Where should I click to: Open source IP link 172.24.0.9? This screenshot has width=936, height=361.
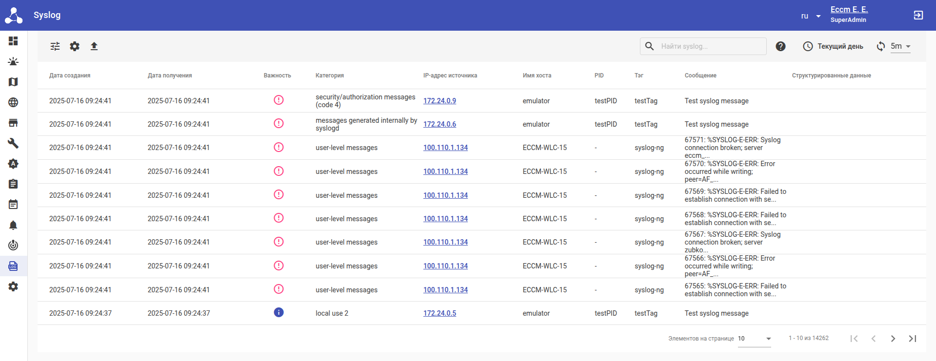(439, 101)
